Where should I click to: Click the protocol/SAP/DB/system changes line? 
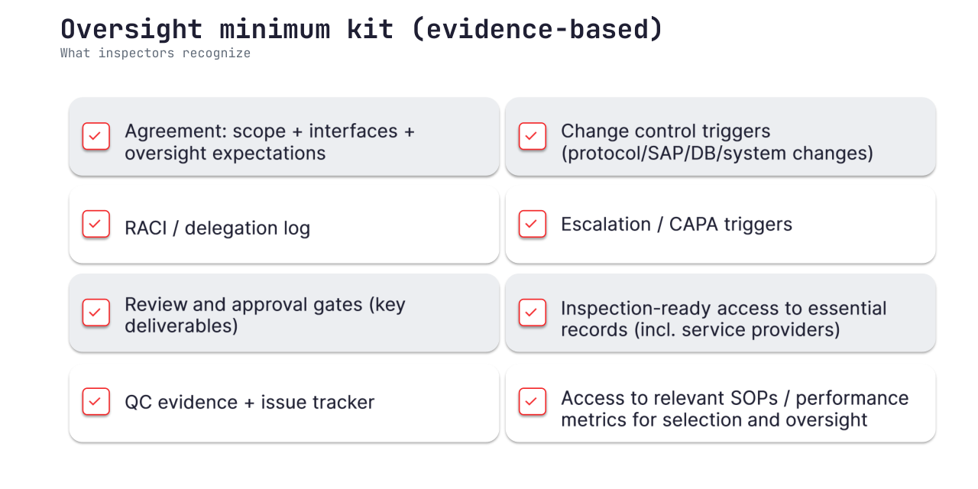coord(717,154)
